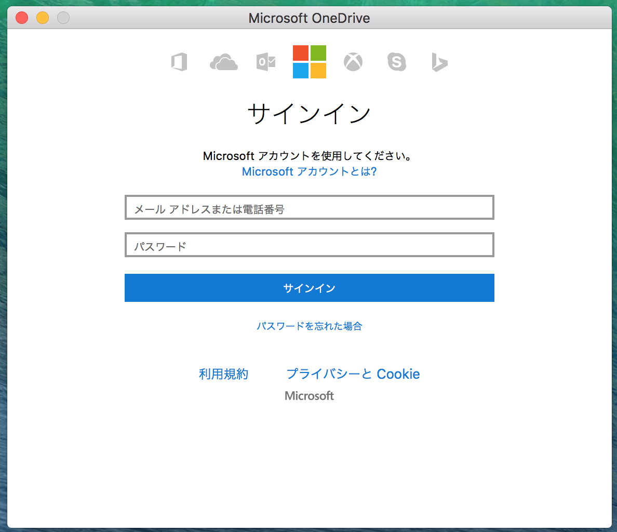
Task: Focus the パスワード input field
Action: (310, 245)
